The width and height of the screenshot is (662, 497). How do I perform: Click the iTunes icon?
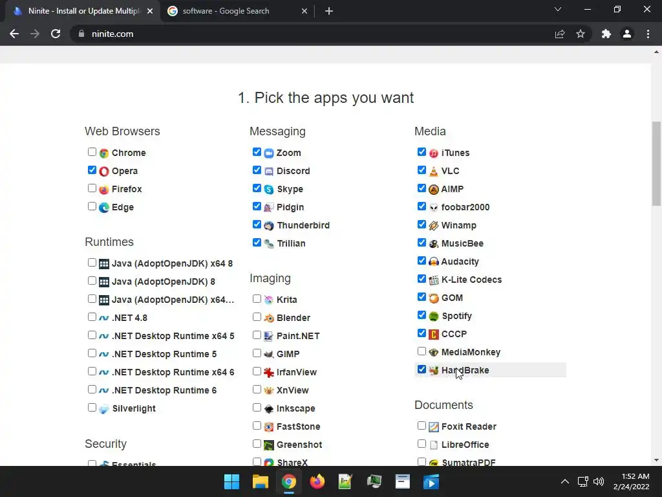[434, 153]
